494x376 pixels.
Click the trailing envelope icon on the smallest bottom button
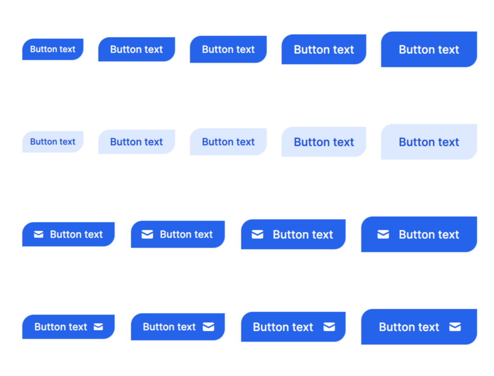pyautogui.click(x=99, y=327)
